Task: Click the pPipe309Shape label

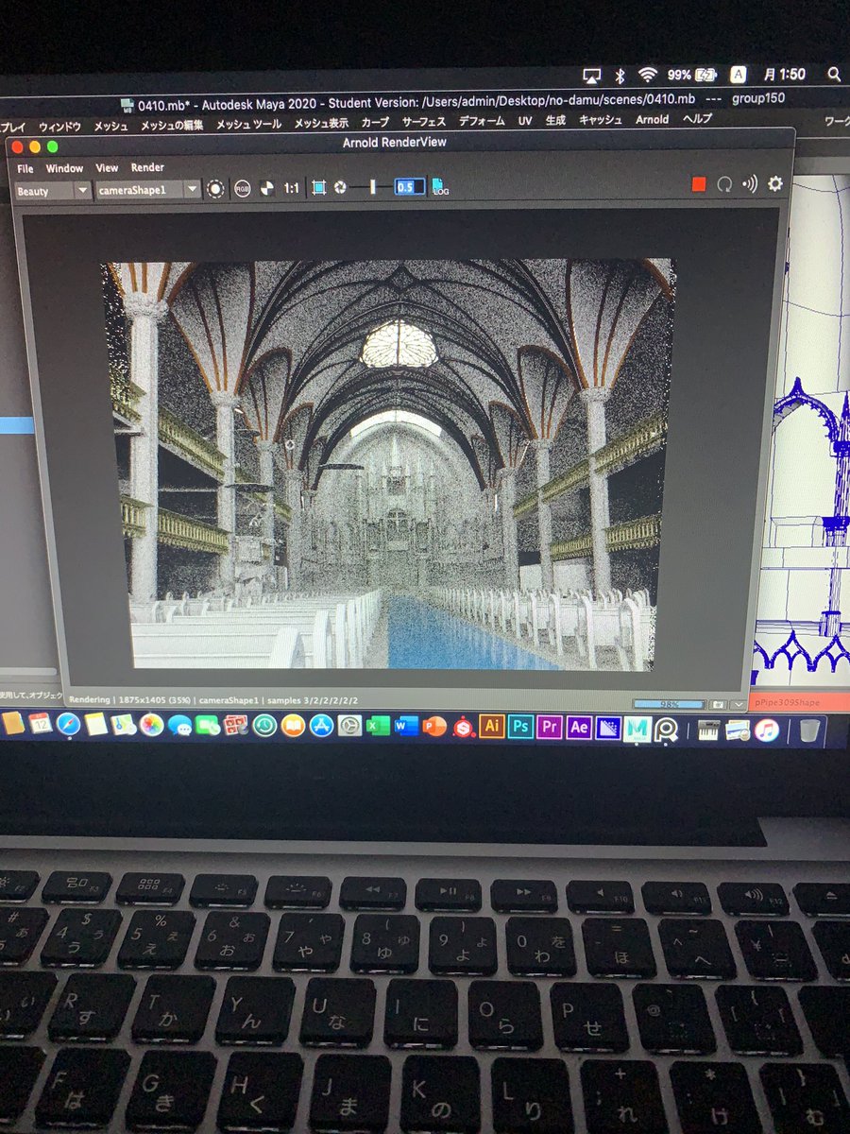Action: pos(787,702)
